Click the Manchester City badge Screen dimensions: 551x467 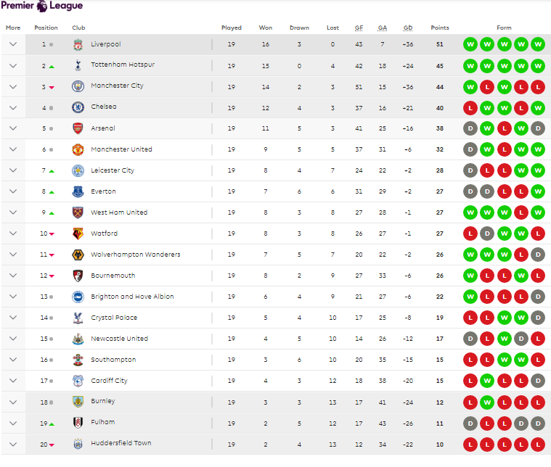(78, 86)
